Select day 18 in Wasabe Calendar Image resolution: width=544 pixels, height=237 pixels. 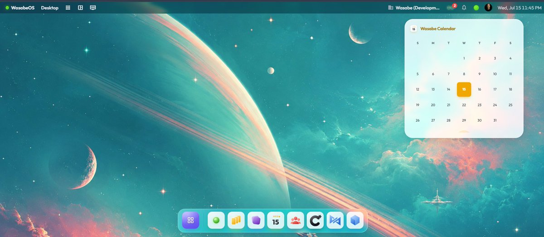coord(510,89)
